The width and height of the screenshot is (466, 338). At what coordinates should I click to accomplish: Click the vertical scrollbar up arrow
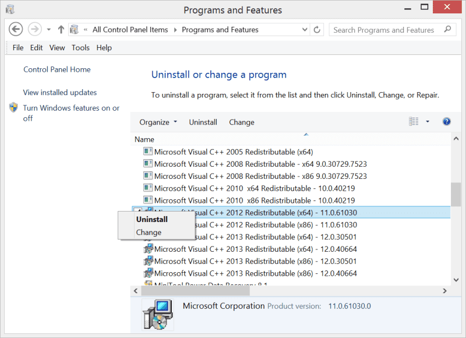point(456,139)
